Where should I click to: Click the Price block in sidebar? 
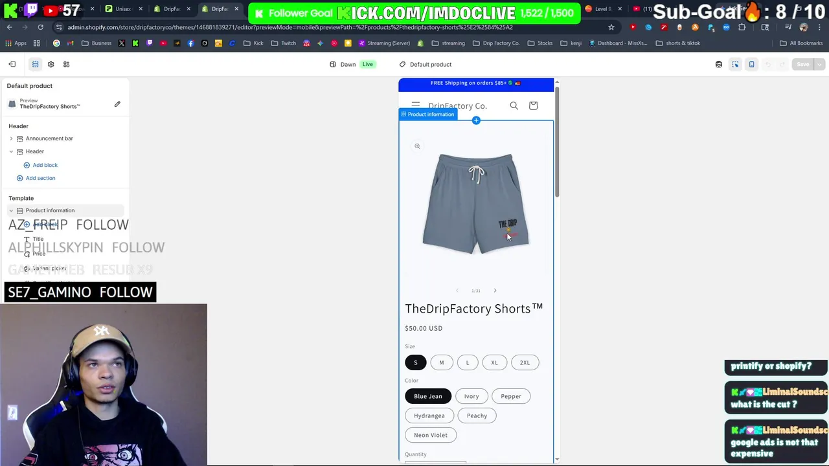point(39,254)
